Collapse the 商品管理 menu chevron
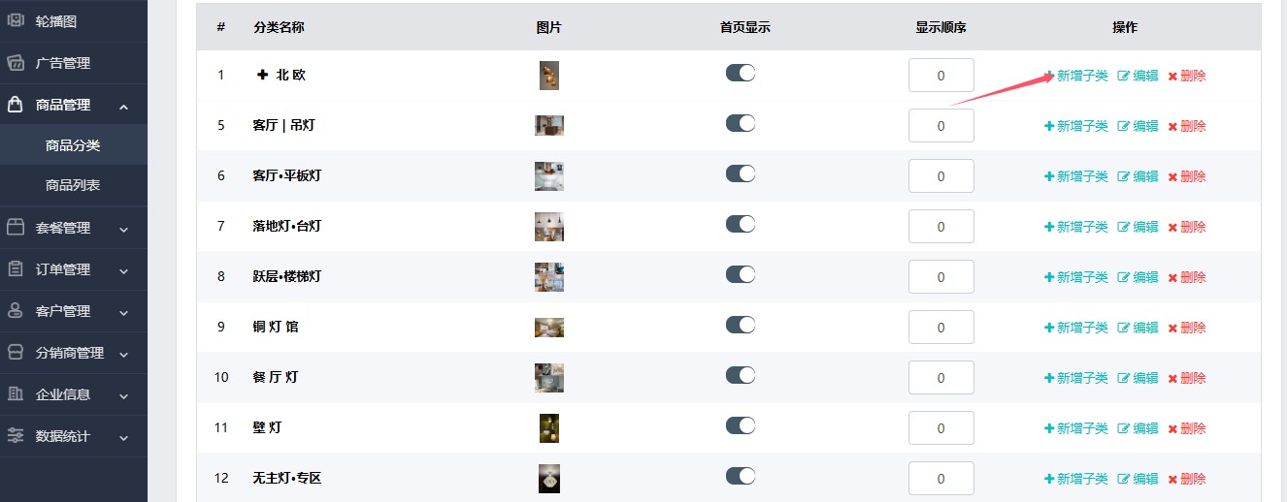 point(123,106)
